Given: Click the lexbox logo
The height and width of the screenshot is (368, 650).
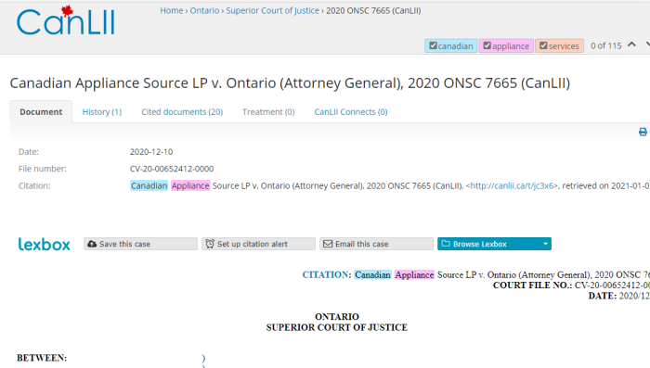Looking at the screenshot, I should [x=44, y=244].
